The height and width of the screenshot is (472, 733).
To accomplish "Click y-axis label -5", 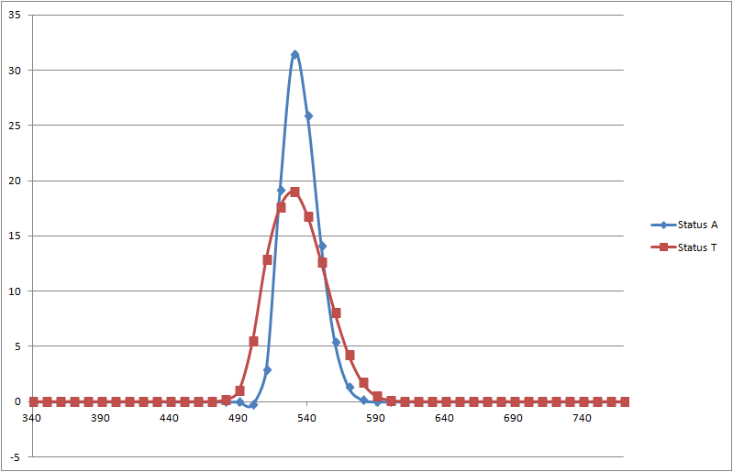I will [15, 457].
